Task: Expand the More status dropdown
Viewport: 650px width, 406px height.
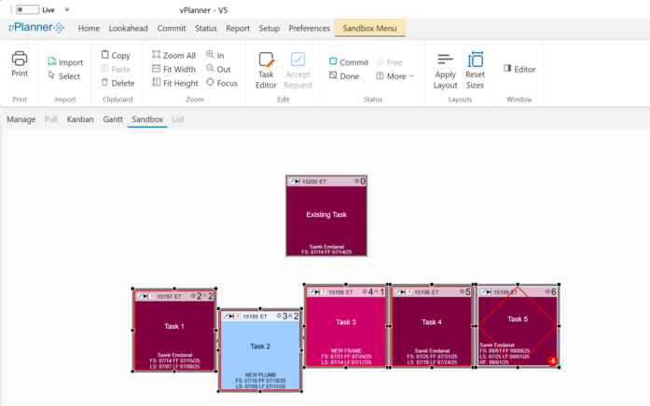Action: tap(395, 76)
